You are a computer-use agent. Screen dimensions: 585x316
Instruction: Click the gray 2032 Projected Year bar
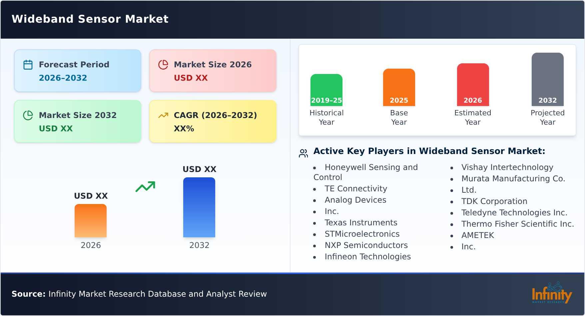click(x=548, y=79)
